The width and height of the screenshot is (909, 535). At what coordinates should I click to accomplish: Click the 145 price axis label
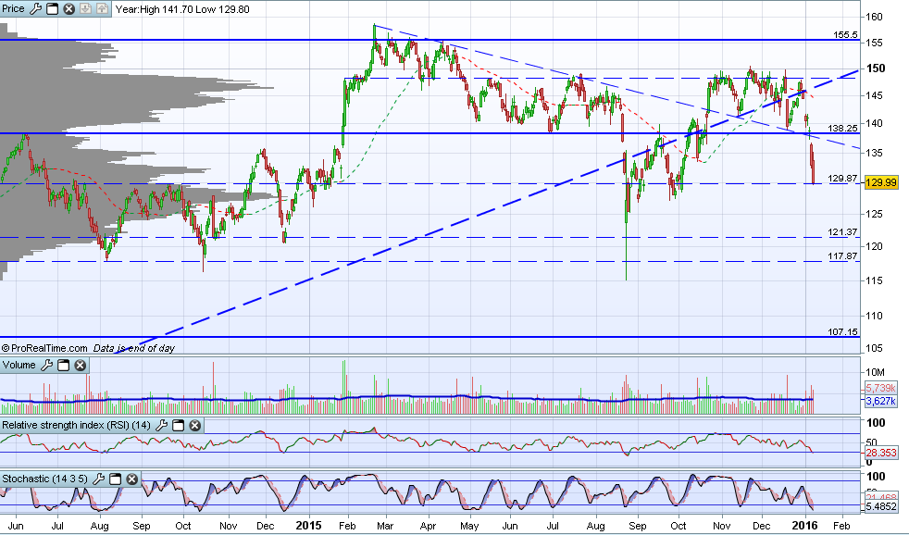pos(874,95)
